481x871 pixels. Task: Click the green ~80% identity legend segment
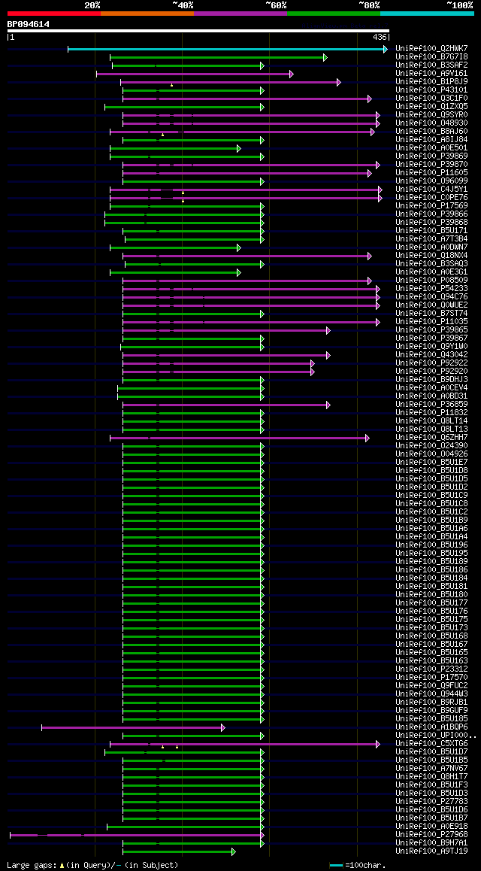tap(334, 13)
